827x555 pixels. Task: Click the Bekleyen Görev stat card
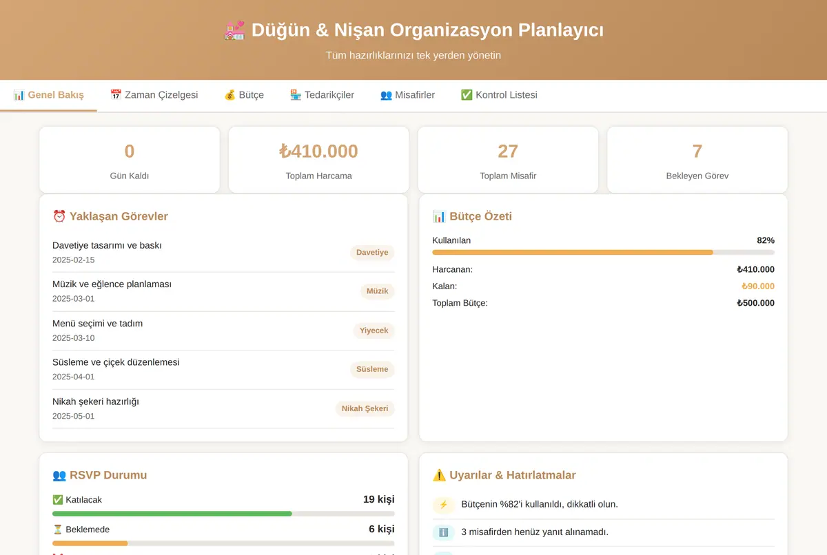pos(697,160)
